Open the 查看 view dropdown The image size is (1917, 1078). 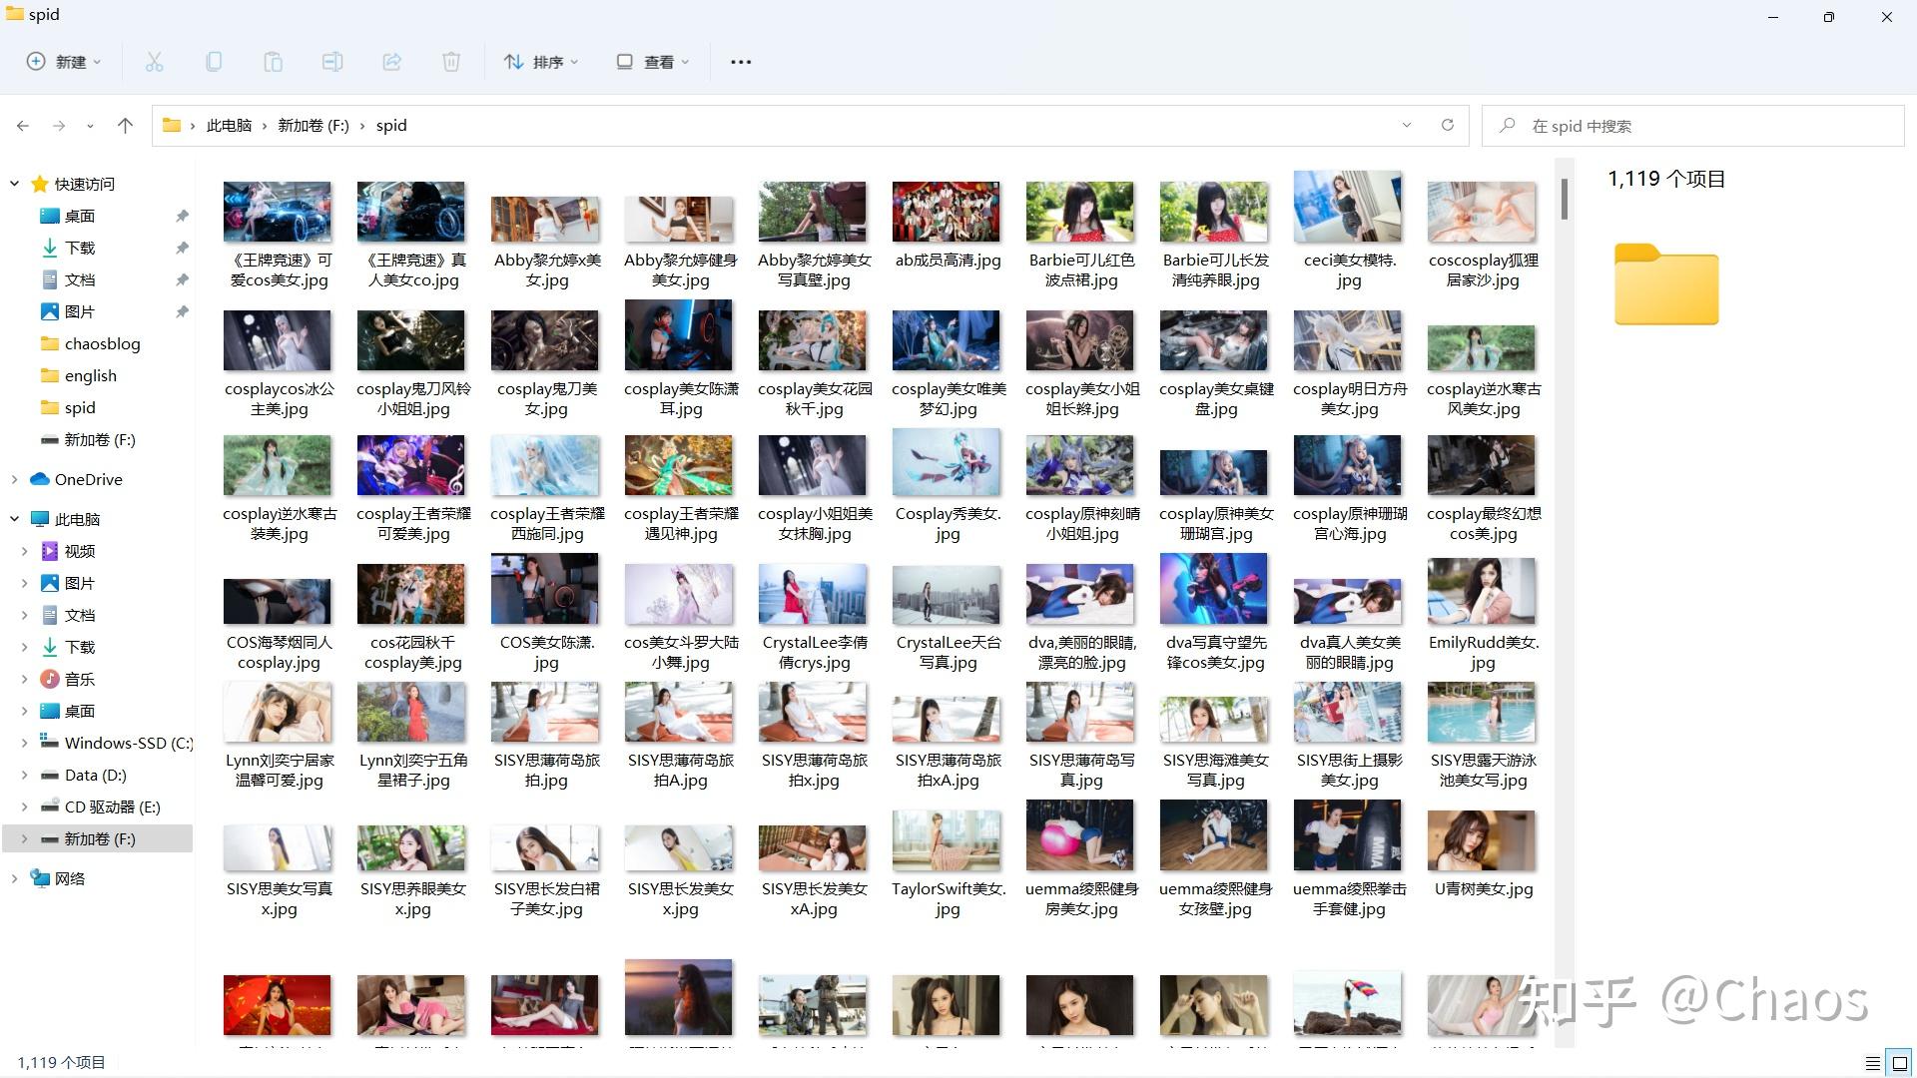tap(653, 62)
